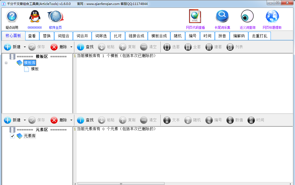295x185 pixels.
Task: Click 查找 in the template toolbar
Action: click(85, 47)
